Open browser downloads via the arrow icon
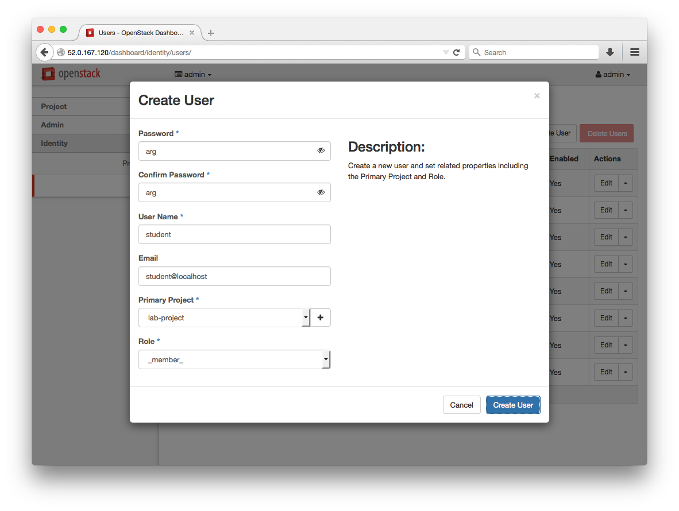This screenshot has width=679, height=511. point(609,52)
